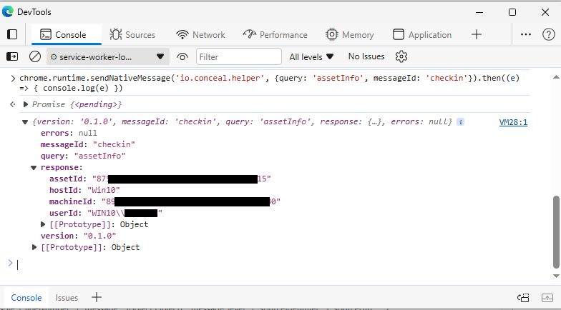This screenshot has height=310, width=561.
Task: Switch to the Network tab
Action: tap(200, 34)
